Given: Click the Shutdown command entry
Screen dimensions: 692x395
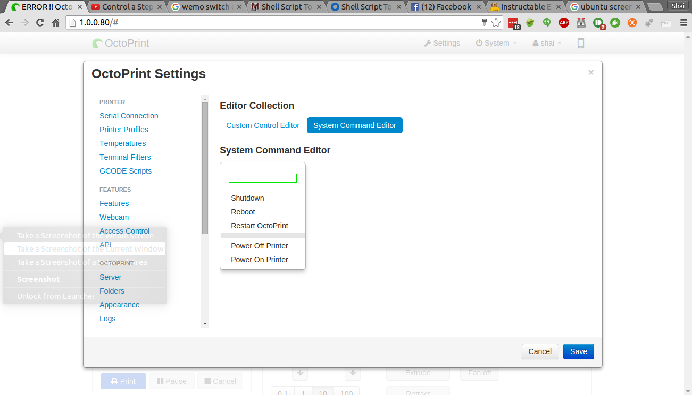Looking at the screenshot, I should click(x=247, y=198).
